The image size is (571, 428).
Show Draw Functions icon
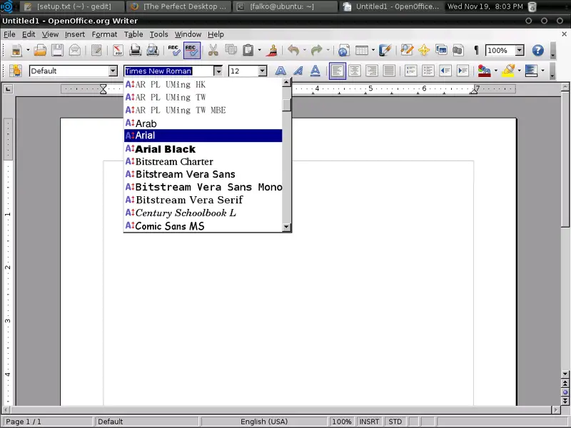tap(385, 50)
